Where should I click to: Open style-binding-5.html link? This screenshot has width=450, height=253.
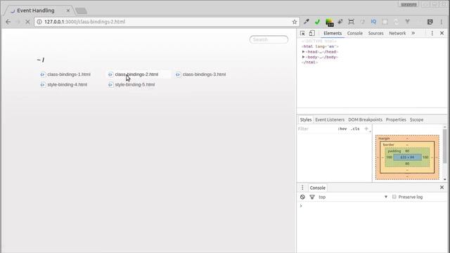pyautogui.click(x=135, y=84)
